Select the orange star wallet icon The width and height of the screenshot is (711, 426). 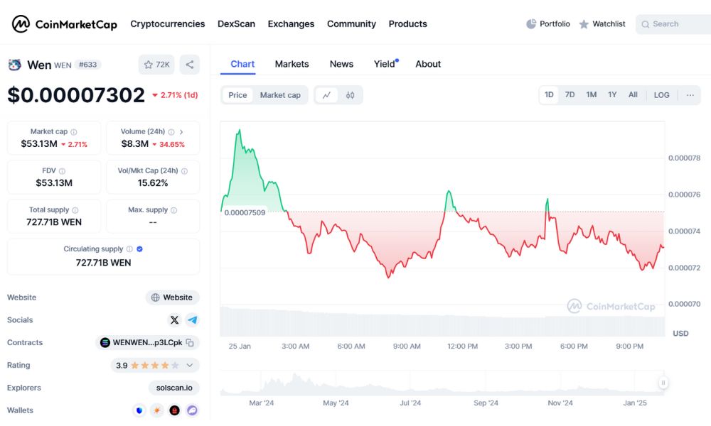157,410
